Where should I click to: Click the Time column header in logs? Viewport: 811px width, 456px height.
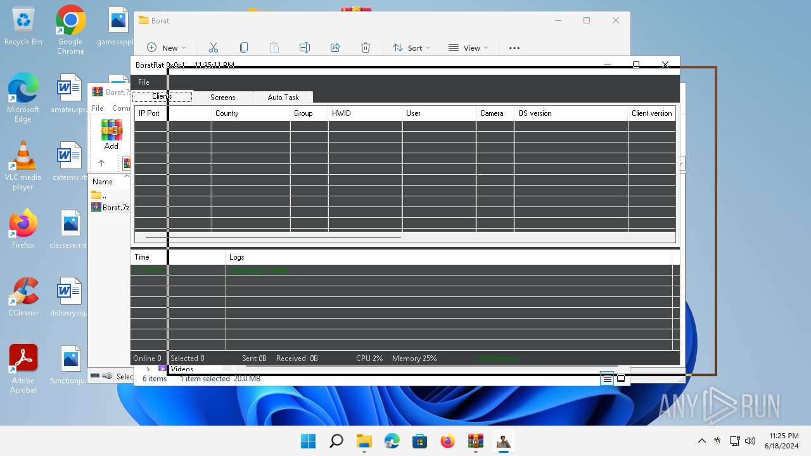pyautogui.click(x=178, y=257)
